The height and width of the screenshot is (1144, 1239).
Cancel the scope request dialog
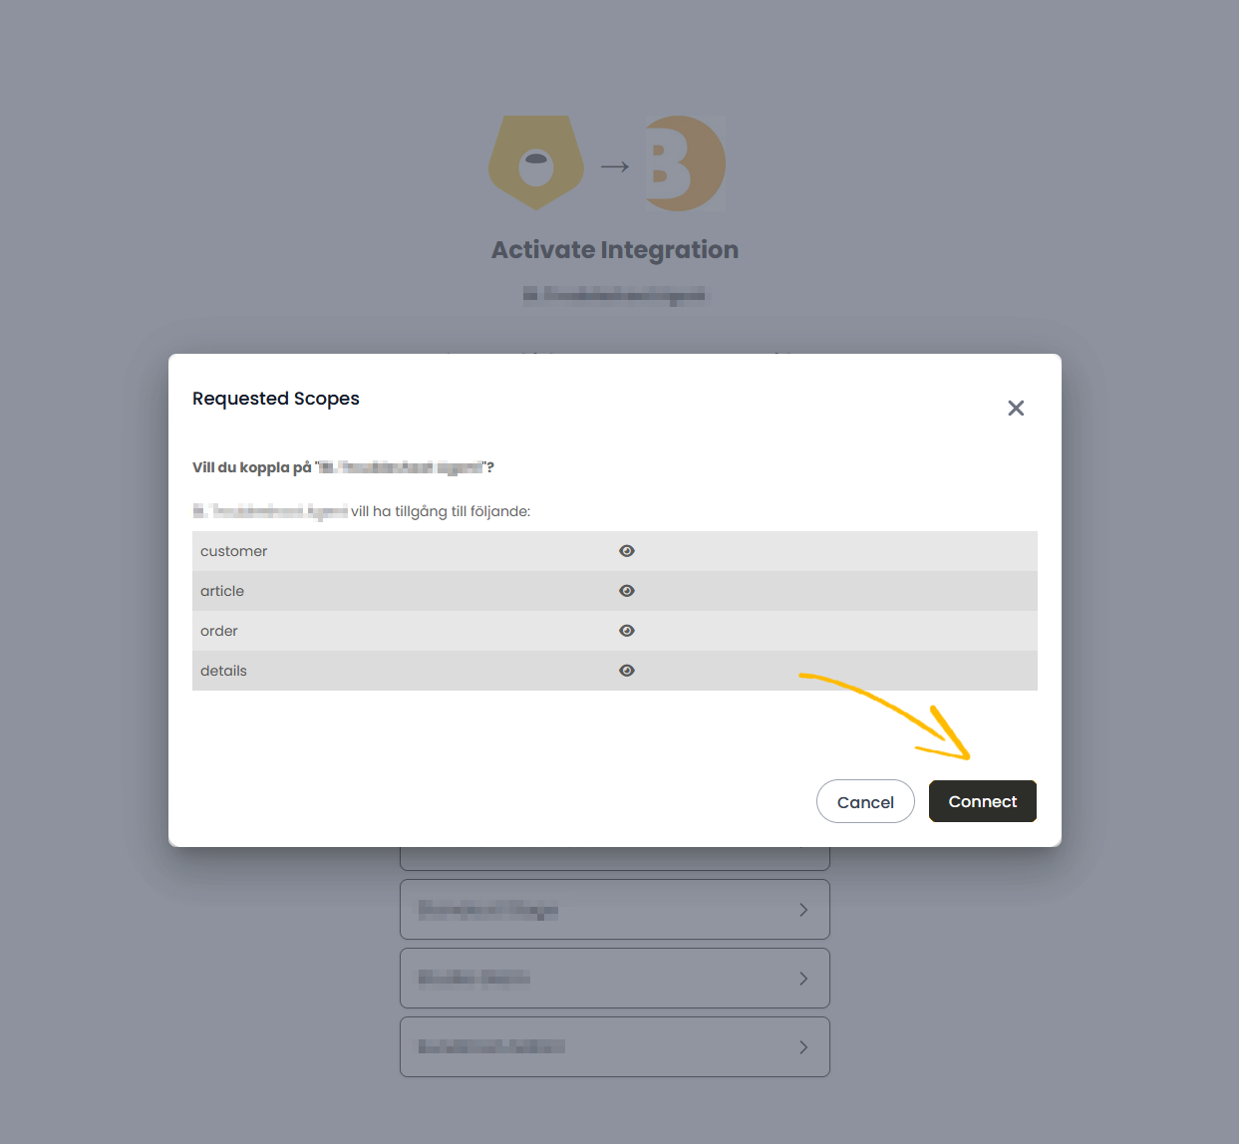(865, 801)
